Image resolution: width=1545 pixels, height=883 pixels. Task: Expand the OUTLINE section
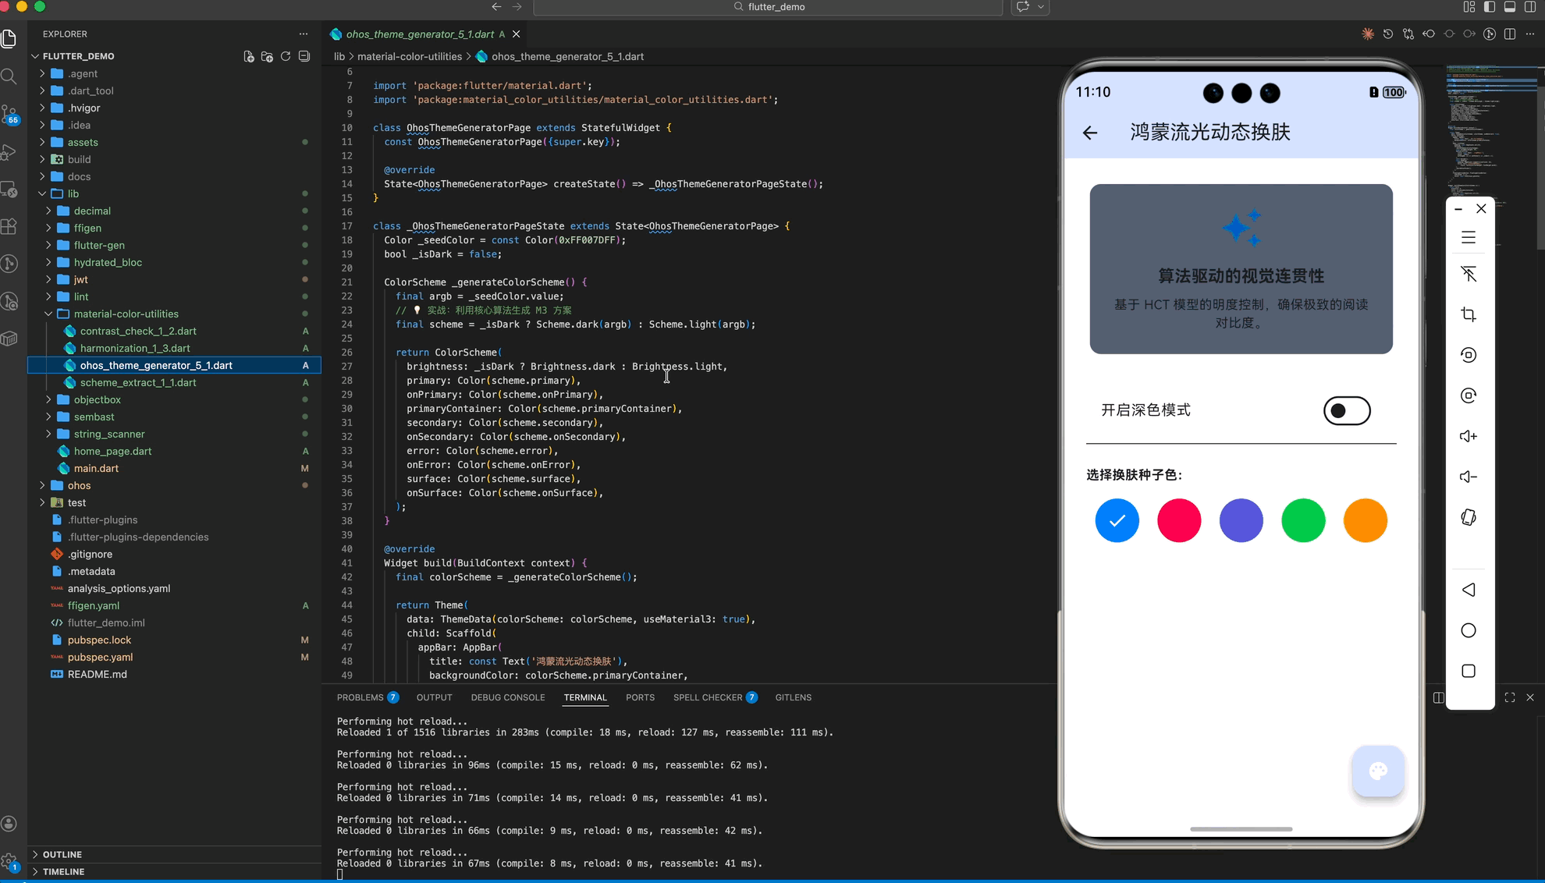point(62,854)
